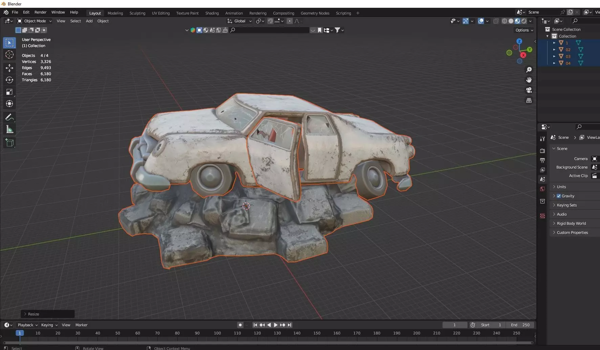Switch to wireframe shading mode
The image size is (600, 350).
(x=504, y=21)
